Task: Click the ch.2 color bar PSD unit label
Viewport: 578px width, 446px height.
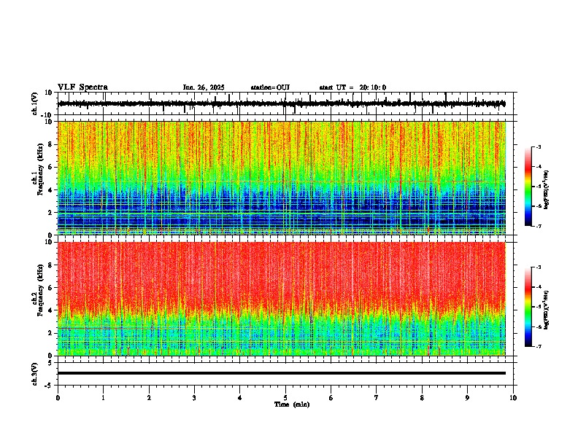Action: (x=547, y=310)
